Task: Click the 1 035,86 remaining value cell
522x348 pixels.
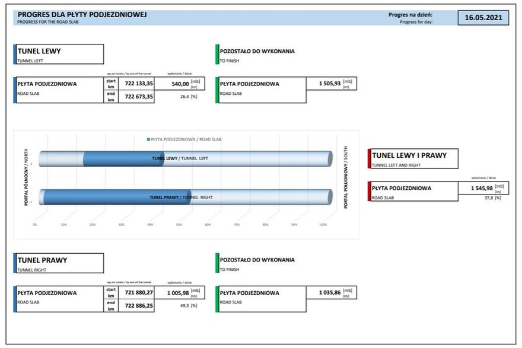Action: tap(331, 292)
